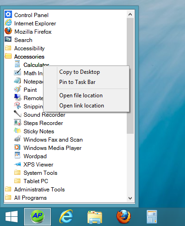
Task: Click the Sticky Notes icon
Action: [x=18, y=131]
